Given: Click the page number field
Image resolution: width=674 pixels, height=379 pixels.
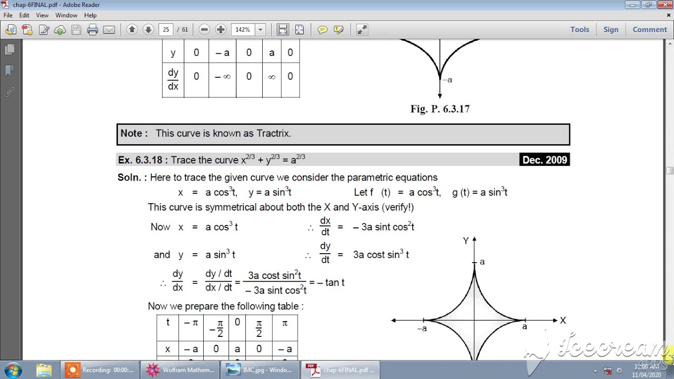Looking at the screenshot, I should (166, 29).
